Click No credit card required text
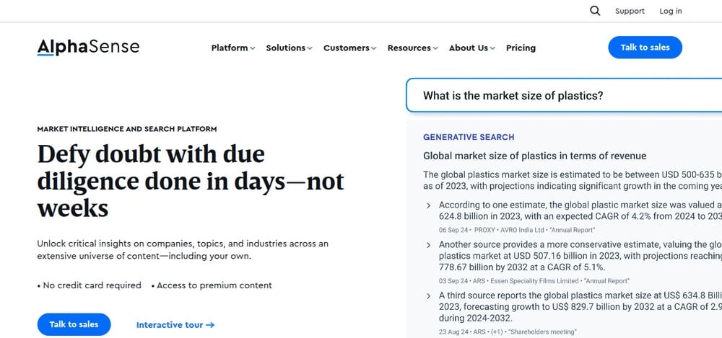The height and width of the screenshot is (338, 722). (90, 285)
